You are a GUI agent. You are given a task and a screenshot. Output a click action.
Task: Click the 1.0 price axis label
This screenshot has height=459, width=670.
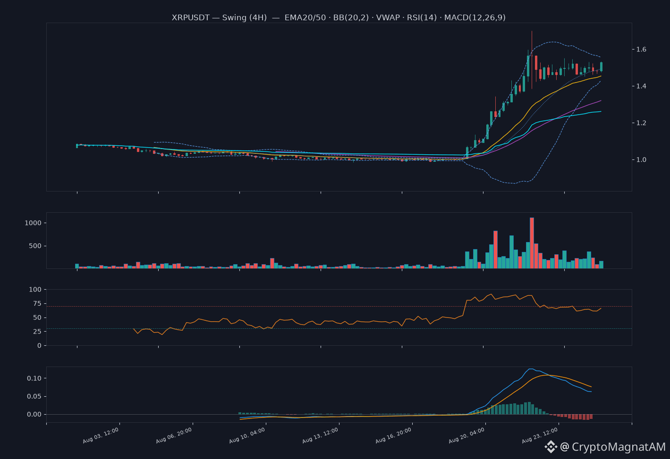641,160
